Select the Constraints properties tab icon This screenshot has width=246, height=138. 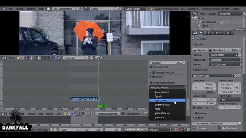coord(221,33)
